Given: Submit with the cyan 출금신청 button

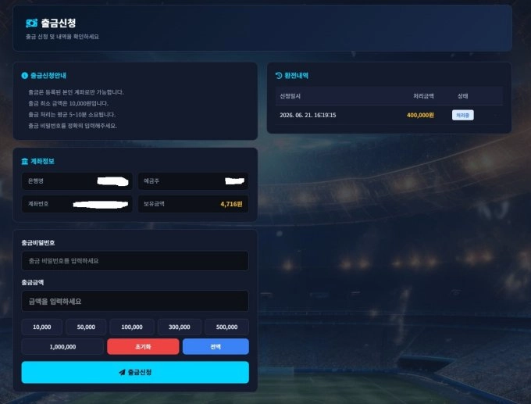Looking at the screenshot, I should [x=135, y=372].
